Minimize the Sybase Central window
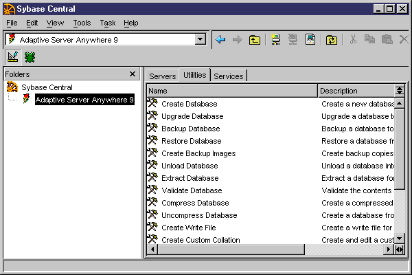The width and height of the screenshot is (412, 275). [378, 9]
